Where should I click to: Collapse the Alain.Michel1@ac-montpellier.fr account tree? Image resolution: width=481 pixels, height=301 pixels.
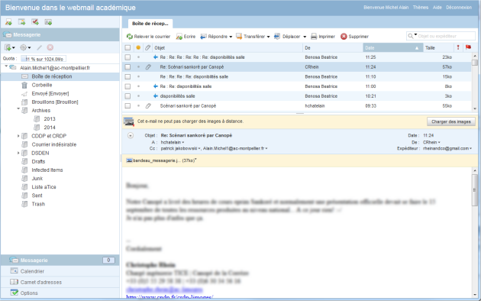pyautogui.click(x=6, y=66)
